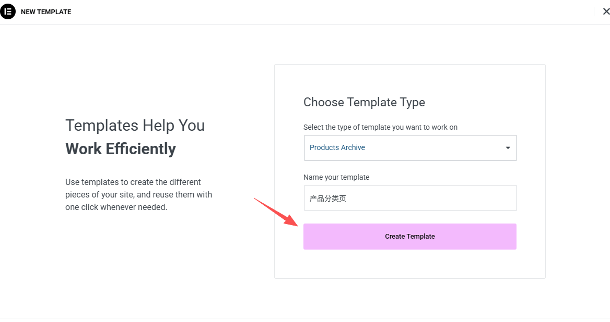Click the 'reuse them with' description line

[x=138, y=195]
